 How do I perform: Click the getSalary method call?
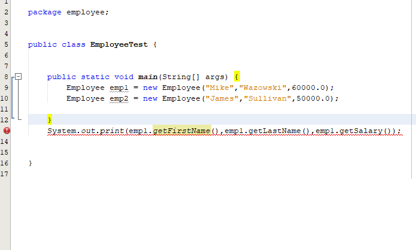[361, 131]
